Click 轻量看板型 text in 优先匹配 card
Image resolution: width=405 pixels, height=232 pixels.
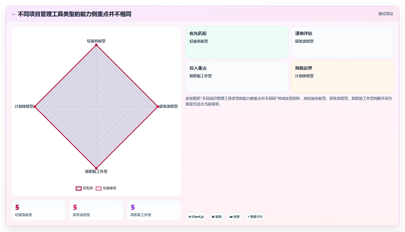[x=199, y=41]
